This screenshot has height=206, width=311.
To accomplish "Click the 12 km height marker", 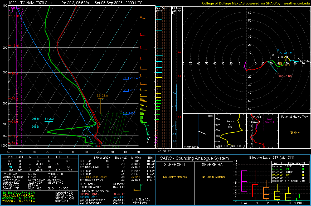I will (x=16, y=46).
